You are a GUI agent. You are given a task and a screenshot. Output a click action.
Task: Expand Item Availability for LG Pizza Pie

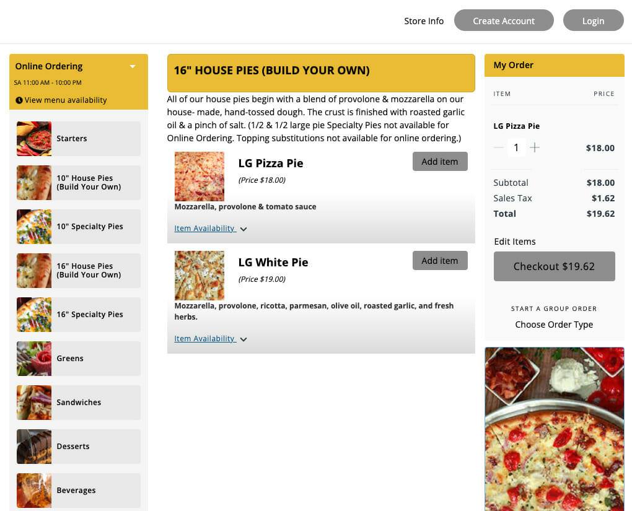tap(211, 228)
